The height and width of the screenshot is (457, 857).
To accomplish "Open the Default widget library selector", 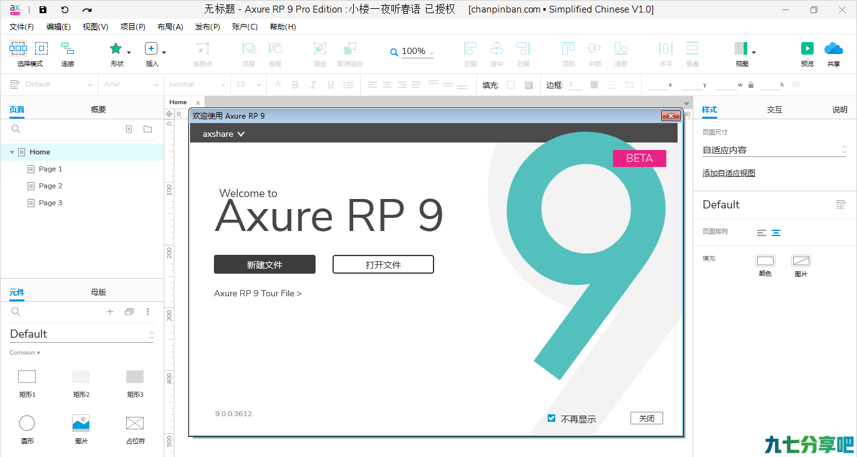I will pyautogui.click(x=82, y=334).
